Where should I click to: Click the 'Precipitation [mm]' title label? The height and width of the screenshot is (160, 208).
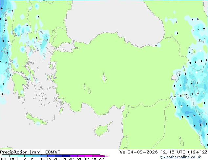point(21,152)
